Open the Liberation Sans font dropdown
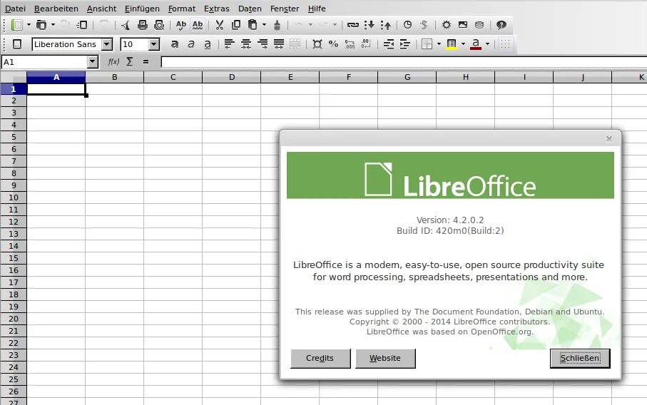 coord(107,44)
